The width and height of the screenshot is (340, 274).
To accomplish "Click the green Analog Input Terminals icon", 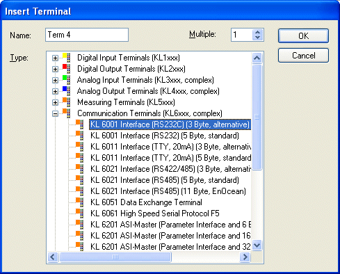I will click(x=67, y=79).
